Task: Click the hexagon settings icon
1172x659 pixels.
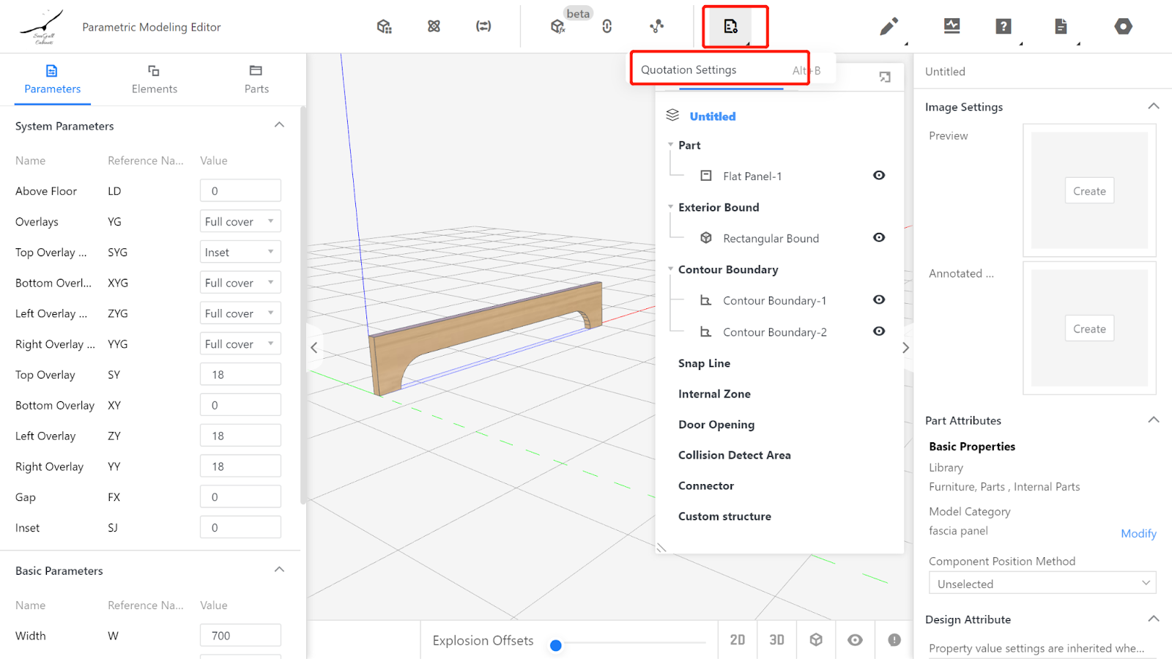Action: pyautogui.click(x=1123, y=26)
